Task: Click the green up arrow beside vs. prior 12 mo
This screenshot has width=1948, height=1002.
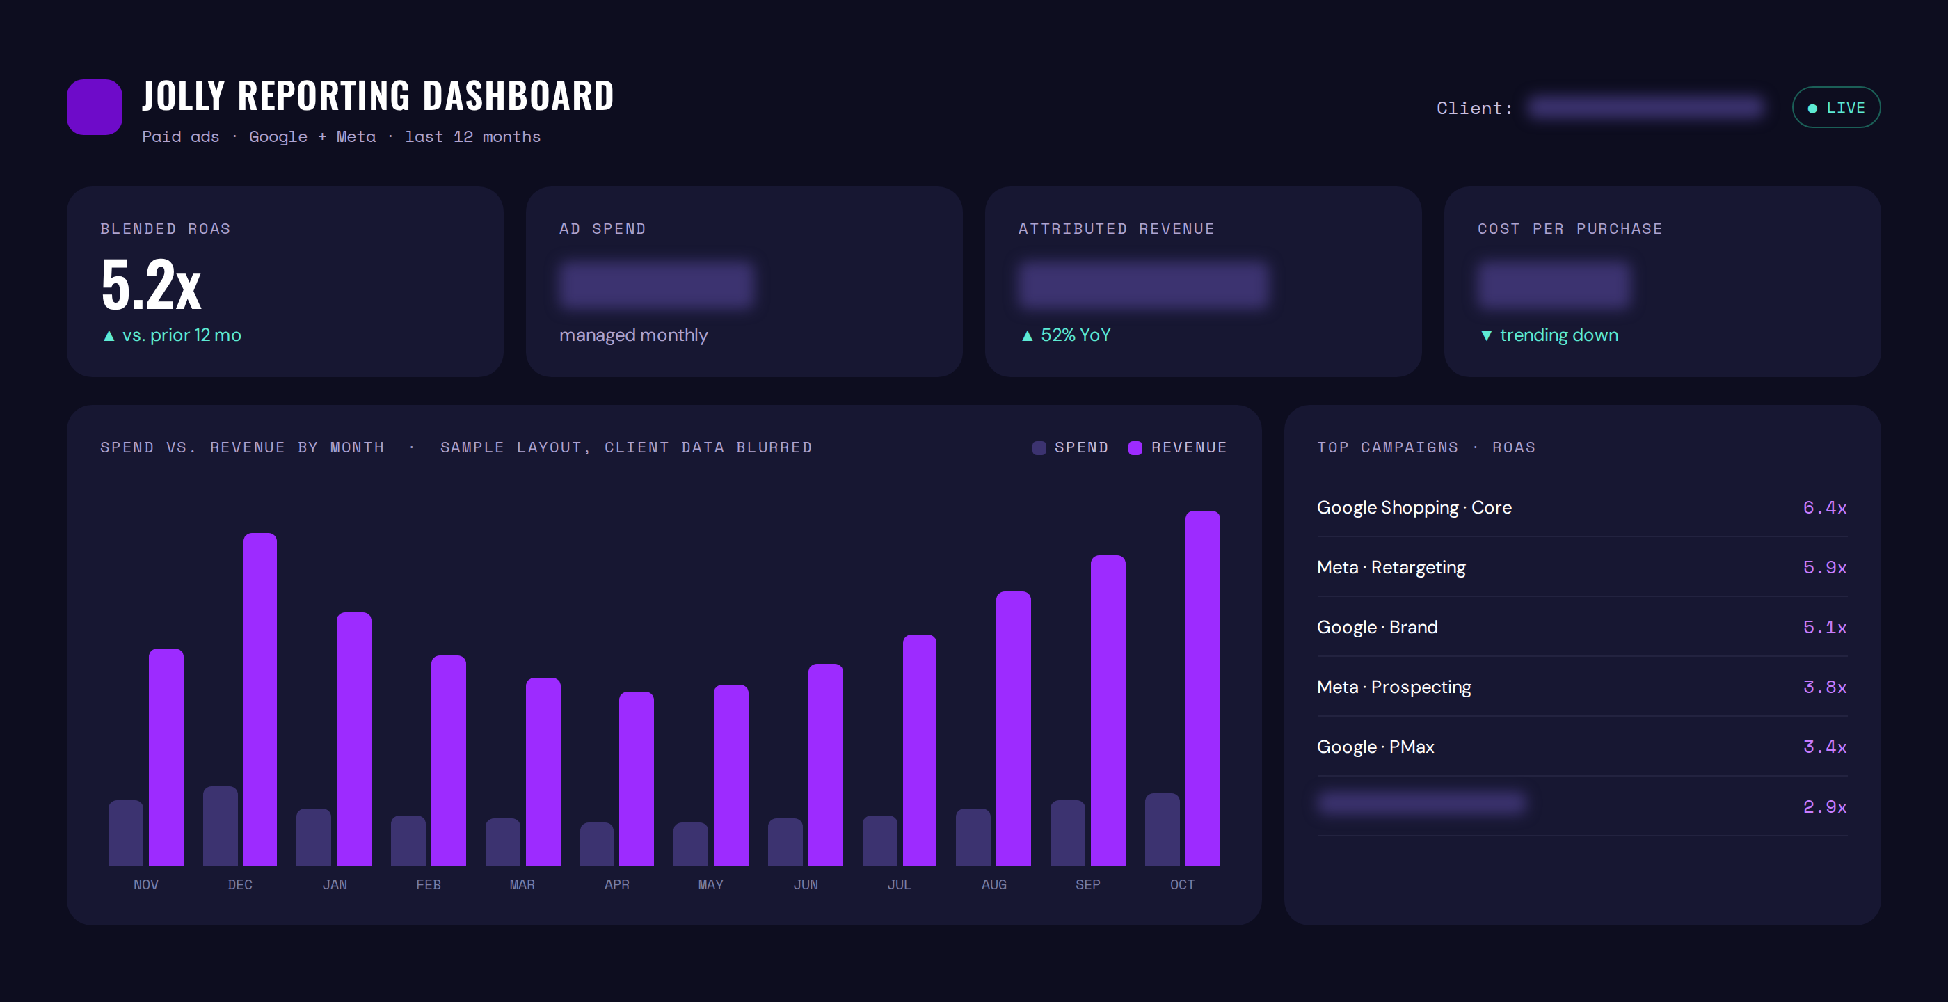Action: click(x=109, y=336)
